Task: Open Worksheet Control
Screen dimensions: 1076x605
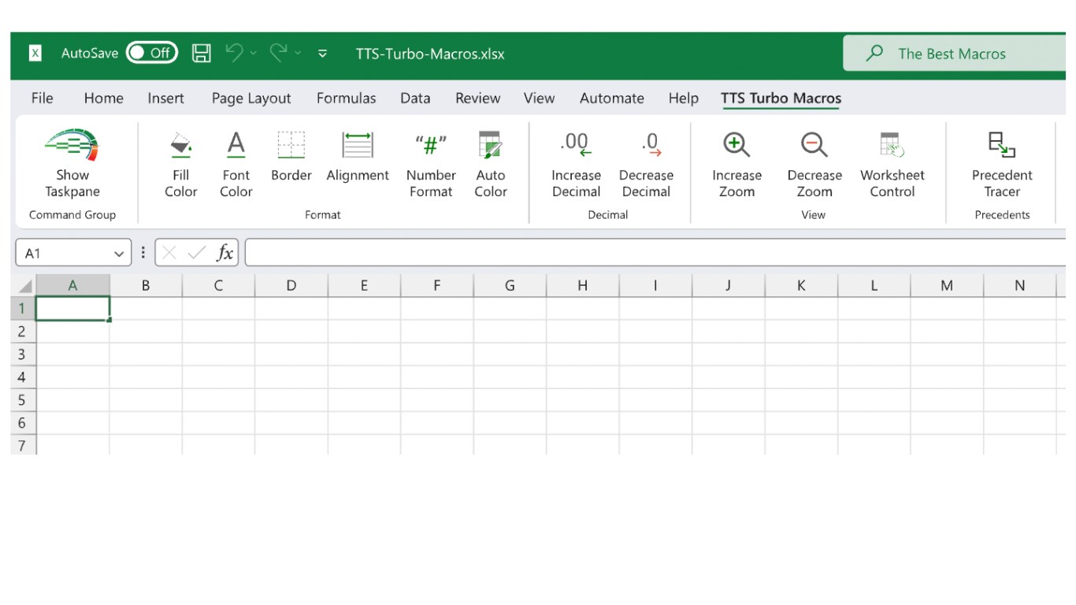Action: tap(892, 165)
